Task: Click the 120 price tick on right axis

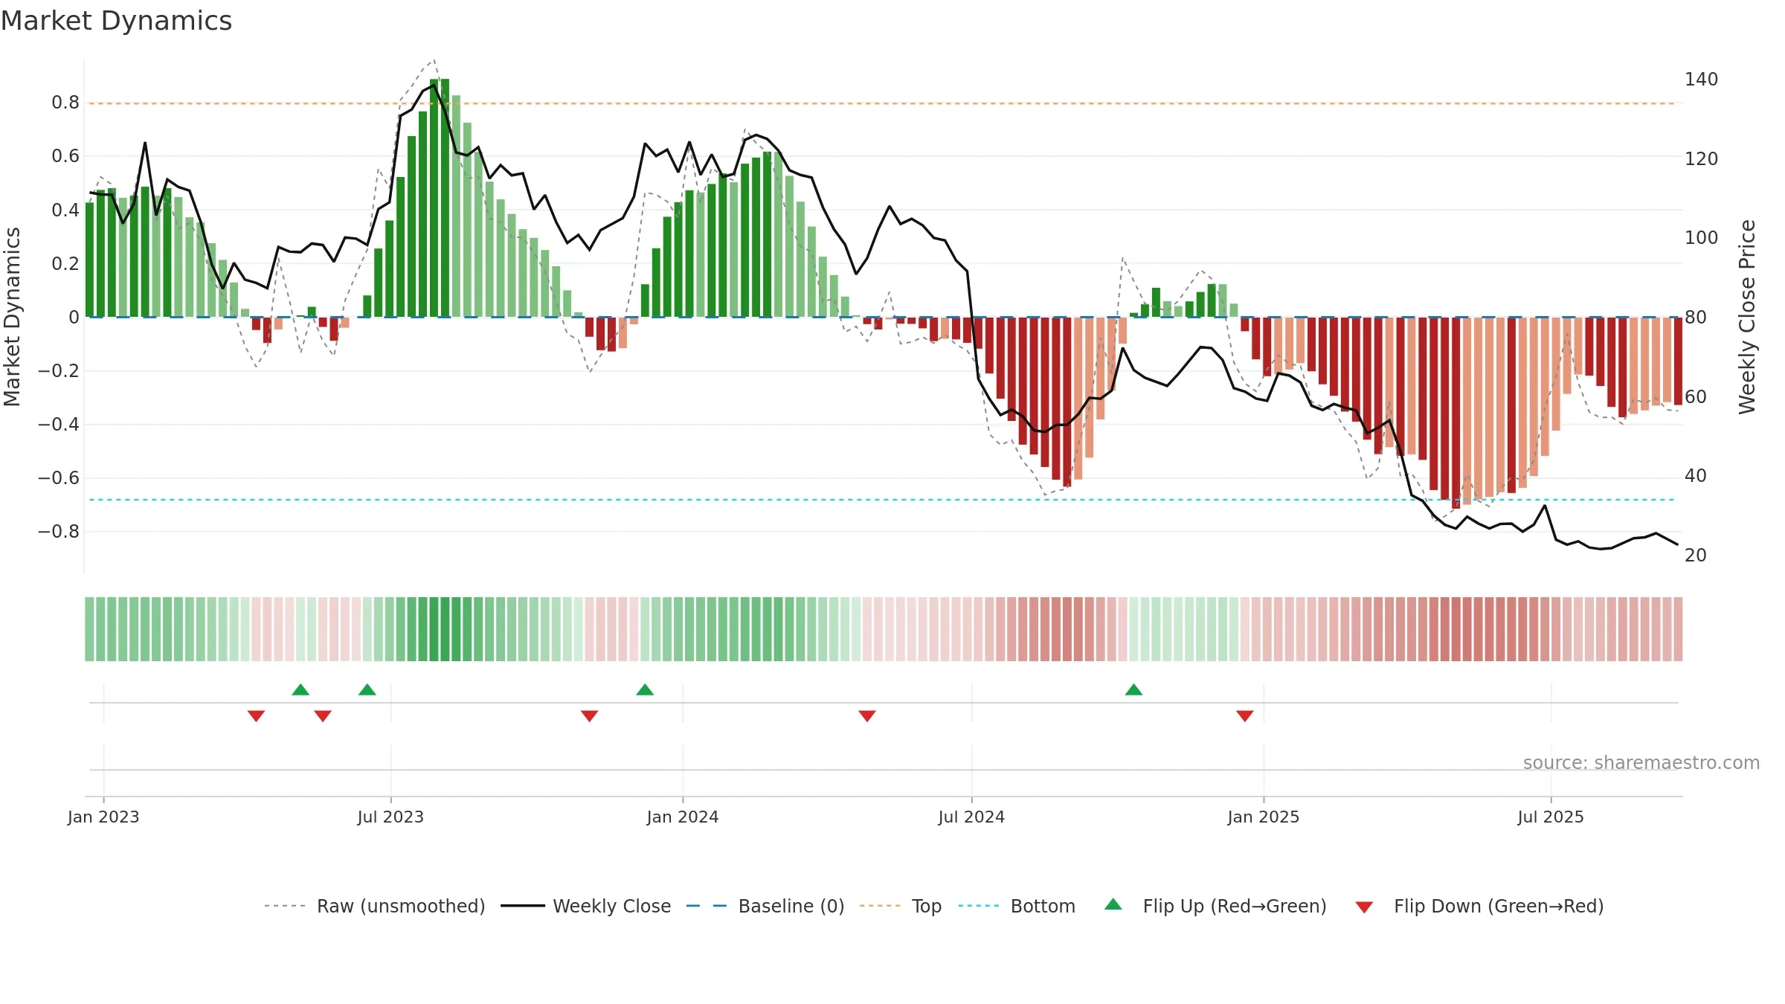Action: pos(1702,158)
